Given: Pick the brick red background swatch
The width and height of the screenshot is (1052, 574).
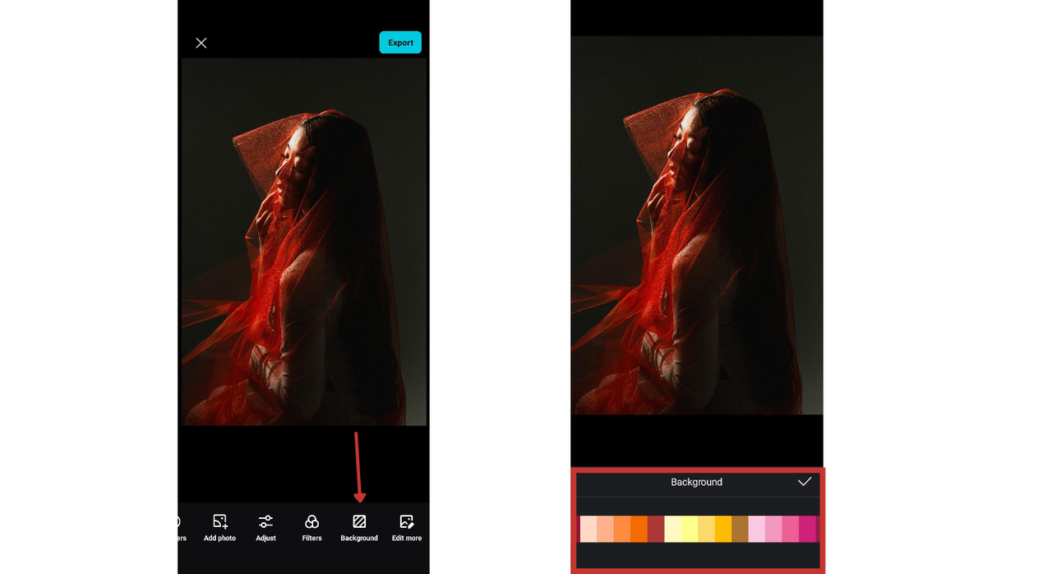Looking at the screenshot, I should click(x=656, y=529).
